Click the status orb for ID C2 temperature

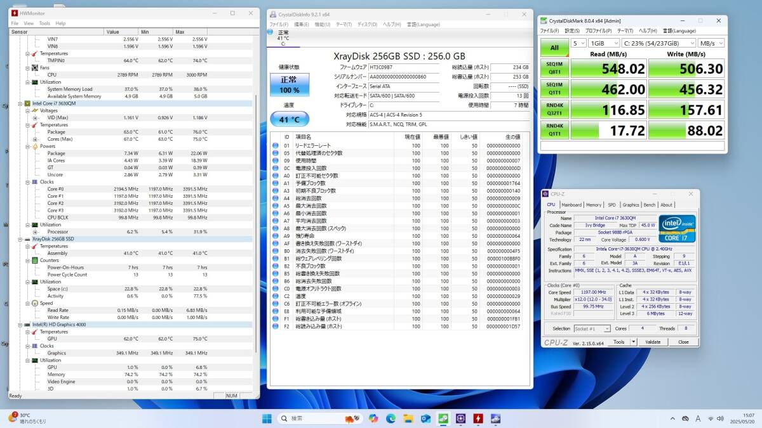coord(276,296)
